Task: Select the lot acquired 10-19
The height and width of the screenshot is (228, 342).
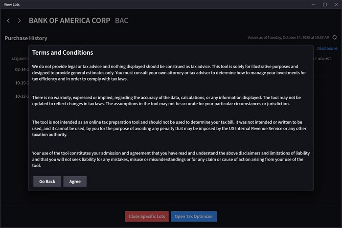Action: click(21, 83)
